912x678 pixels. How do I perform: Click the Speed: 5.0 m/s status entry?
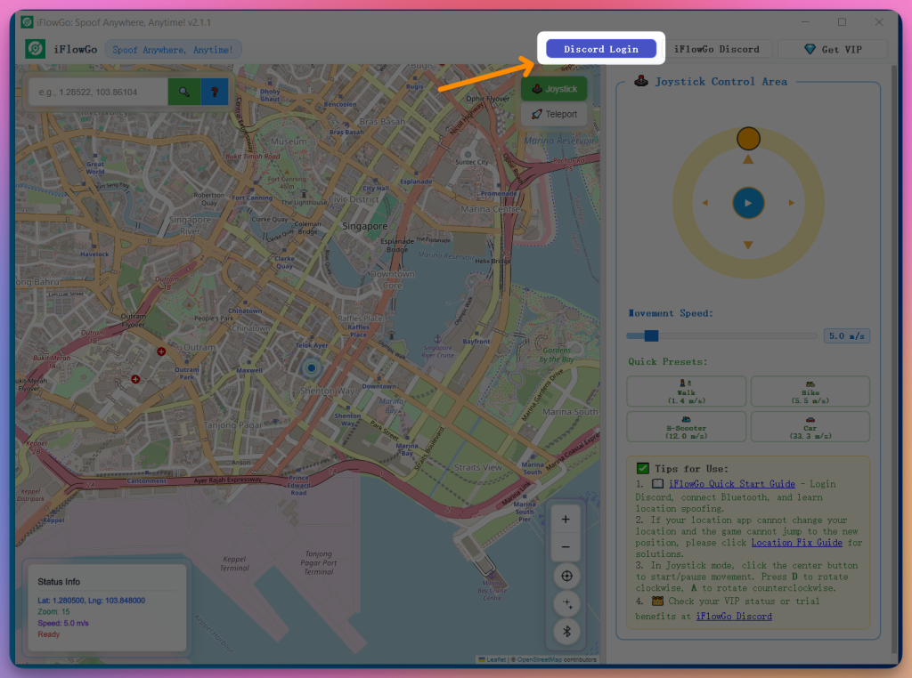point(63,623)
